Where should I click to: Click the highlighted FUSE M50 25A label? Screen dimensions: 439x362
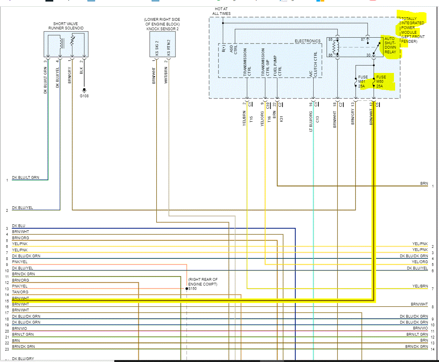pos(381,81)
